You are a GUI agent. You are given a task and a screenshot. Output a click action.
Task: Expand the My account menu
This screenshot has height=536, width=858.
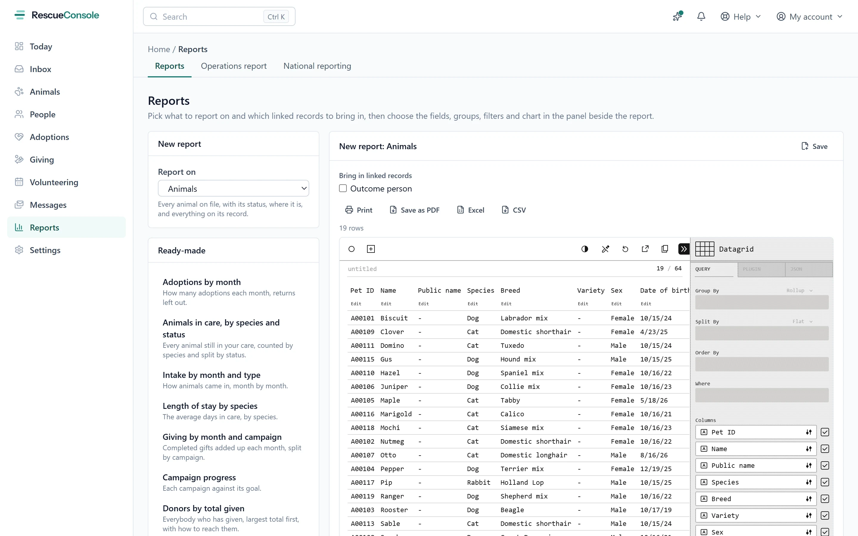pos(809,16)
